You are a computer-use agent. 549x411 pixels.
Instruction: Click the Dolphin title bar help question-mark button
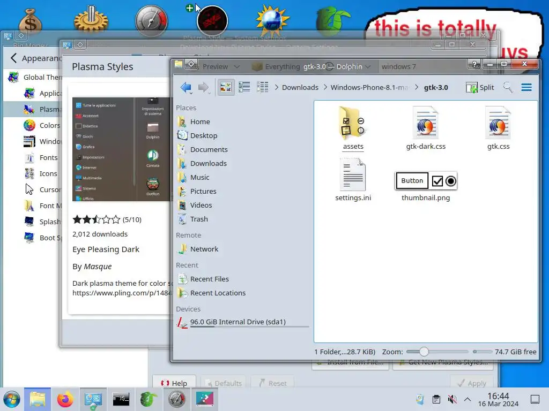474,64
